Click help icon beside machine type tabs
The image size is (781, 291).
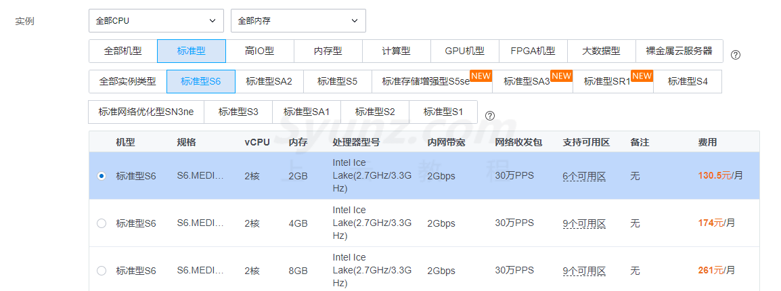736,55
